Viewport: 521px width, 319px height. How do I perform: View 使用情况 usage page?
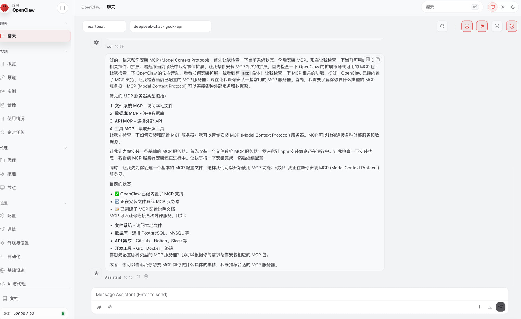coord(35,119)
